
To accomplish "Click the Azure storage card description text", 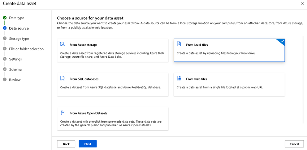I will tap(112, 55).
